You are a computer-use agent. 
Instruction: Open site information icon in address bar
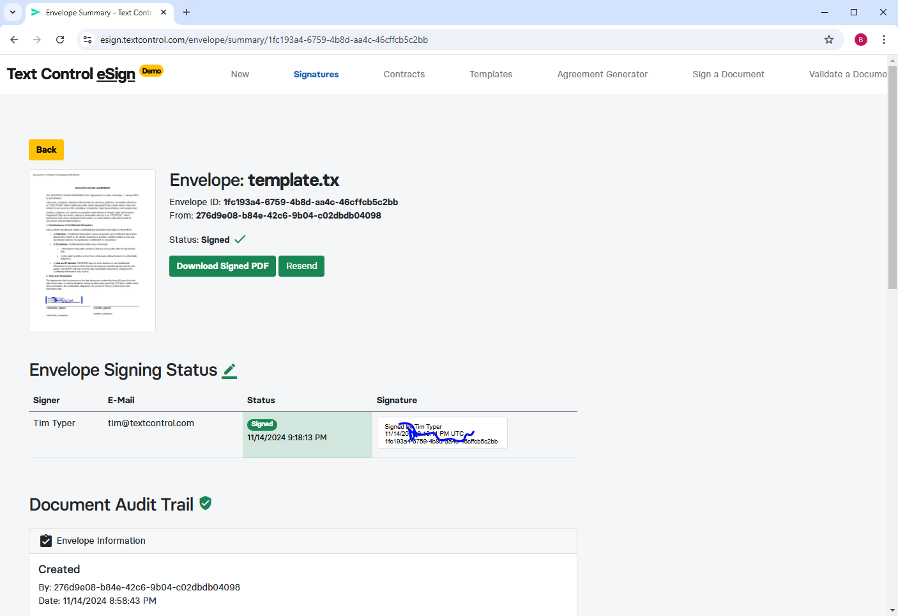(x=88, y=40)
